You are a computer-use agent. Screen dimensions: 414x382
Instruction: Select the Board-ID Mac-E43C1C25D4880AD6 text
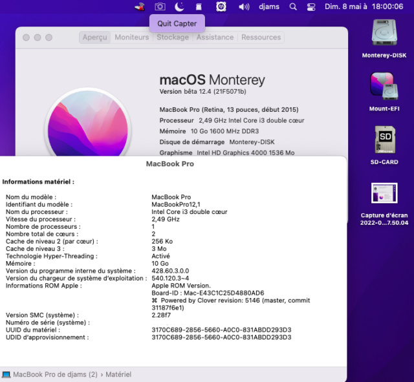click(x=208, y=293)
